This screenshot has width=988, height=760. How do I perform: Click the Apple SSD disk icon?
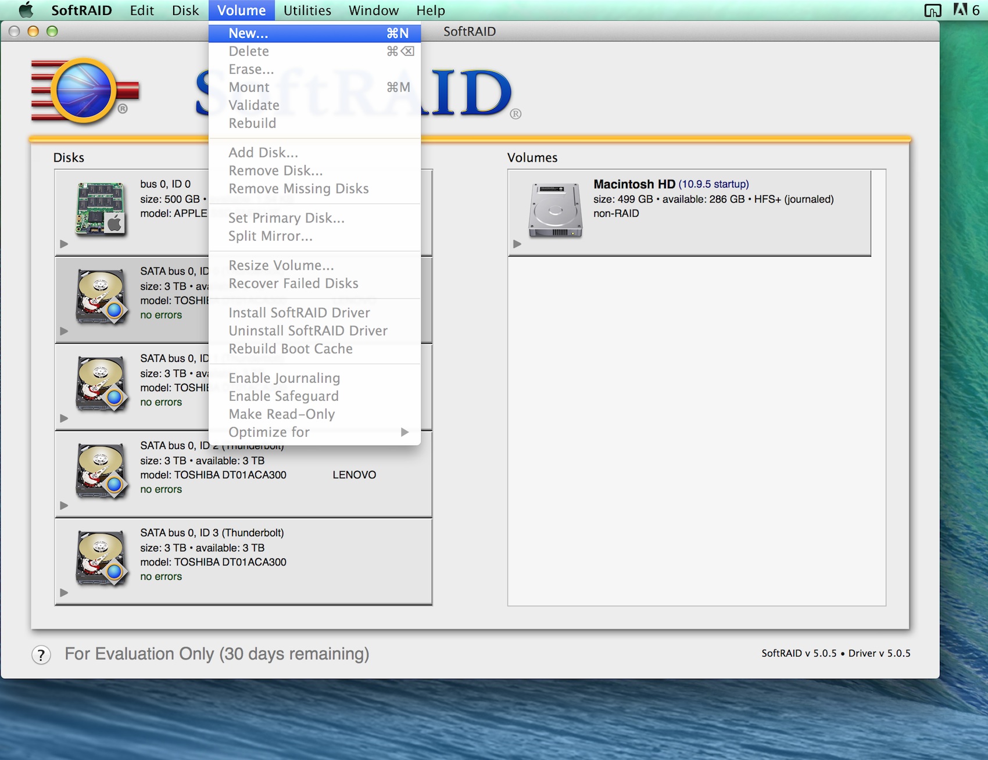pos(101,209)
